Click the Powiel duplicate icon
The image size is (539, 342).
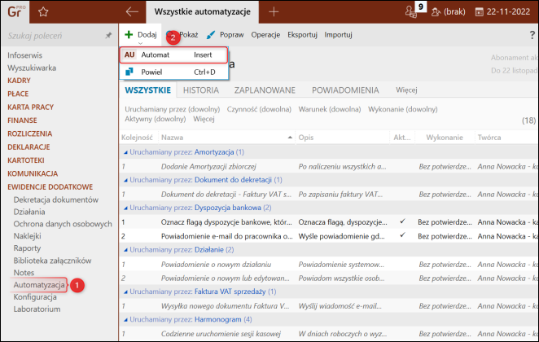tap(129, 72)
